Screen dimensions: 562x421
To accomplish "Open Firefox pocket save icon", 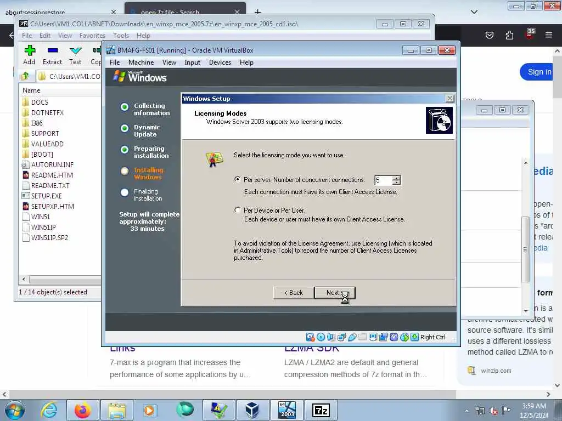I will 489,35.
